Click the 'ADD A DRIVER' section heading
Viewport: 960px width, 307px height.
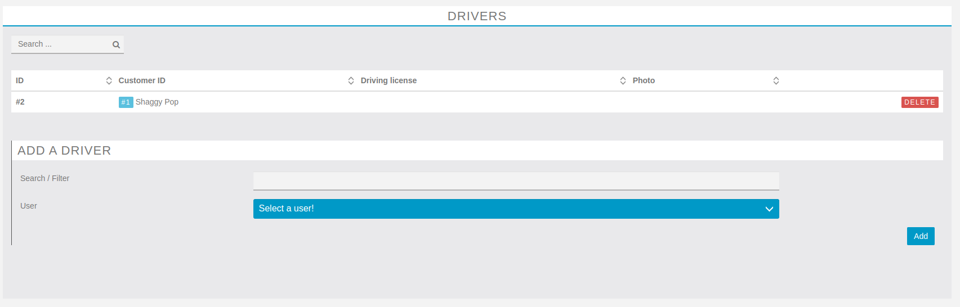(x=64, y=151)
